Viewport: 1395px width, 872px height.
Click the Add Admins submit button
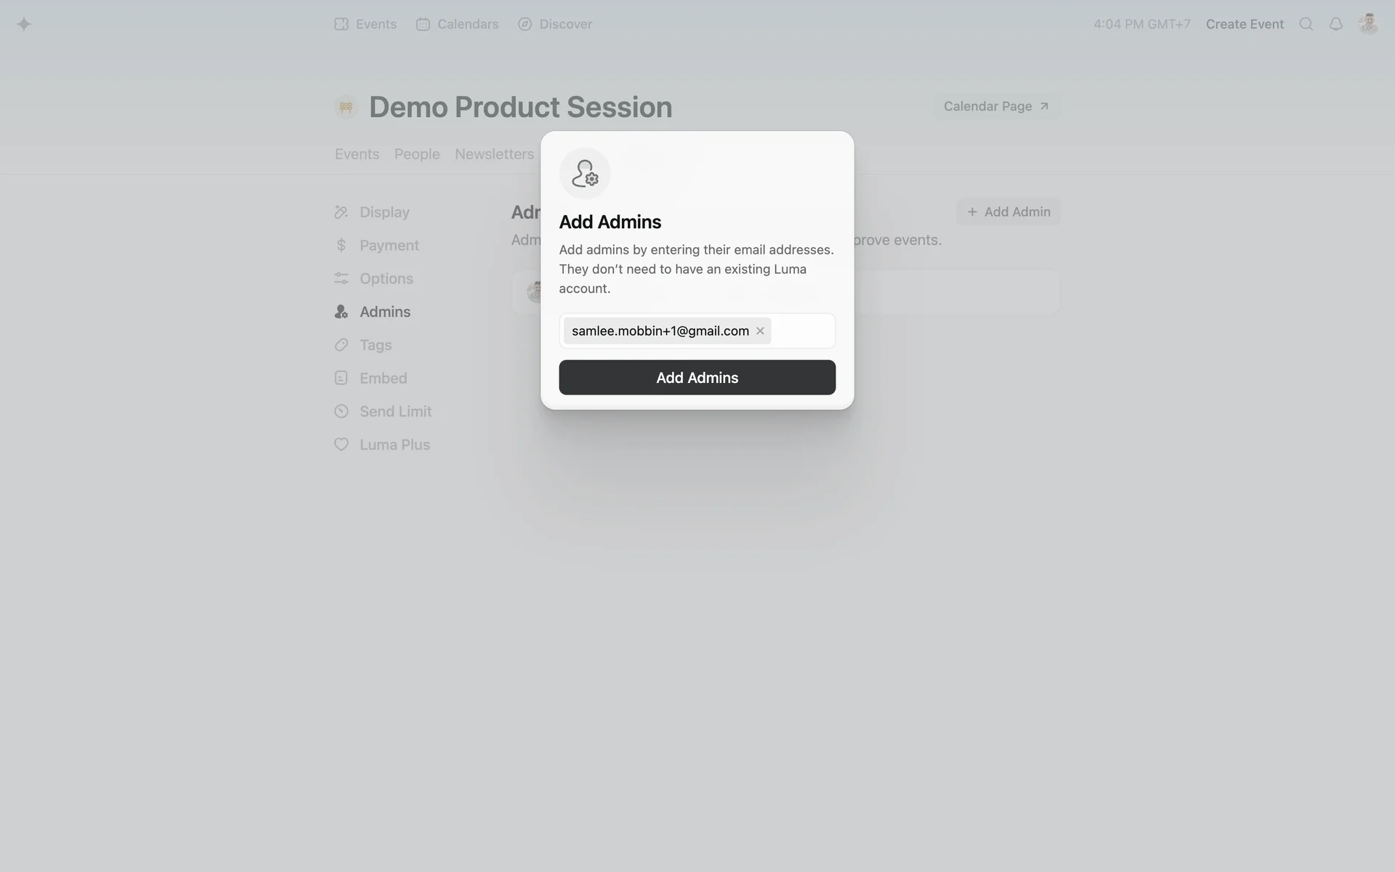[x=697, y=377]
